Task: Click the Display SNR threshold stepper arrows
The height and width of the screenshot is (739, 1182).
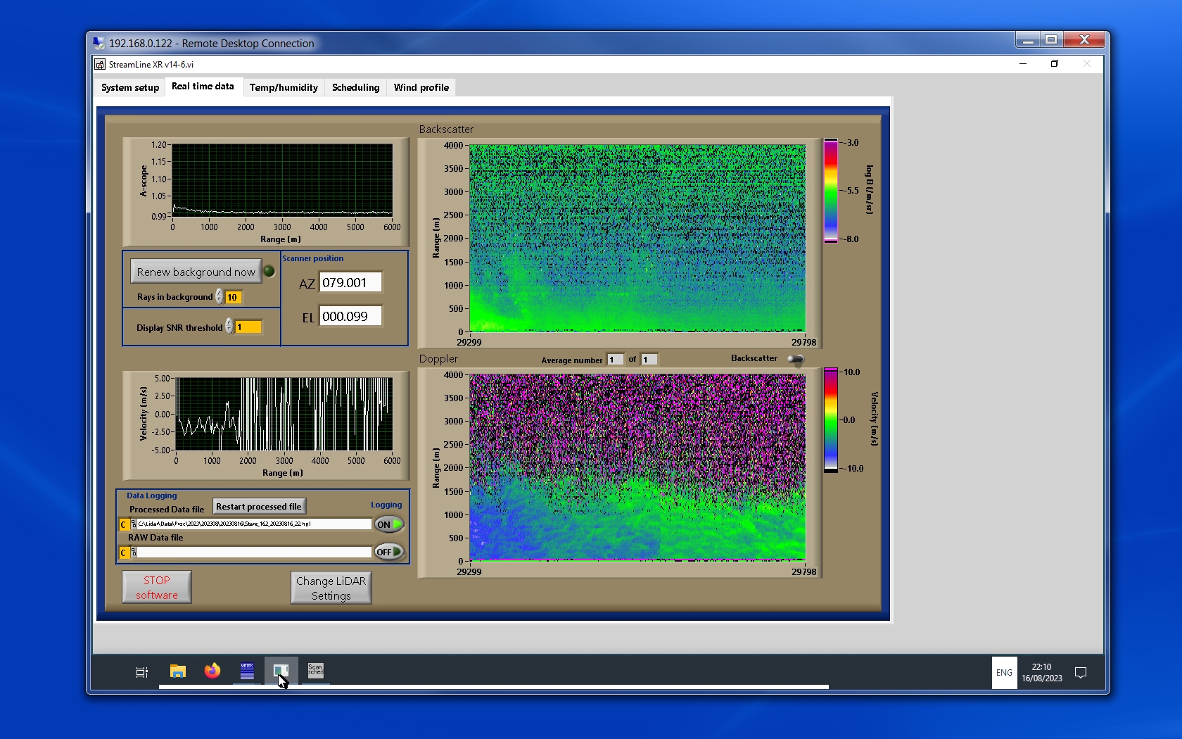Action: click(229, 327)
